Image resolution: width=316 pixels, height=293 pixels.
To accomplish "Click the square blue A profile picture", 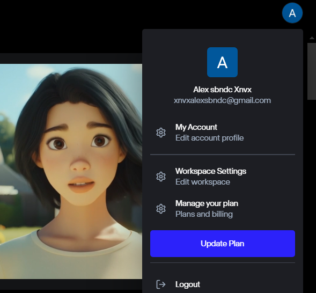I will 222,62.
